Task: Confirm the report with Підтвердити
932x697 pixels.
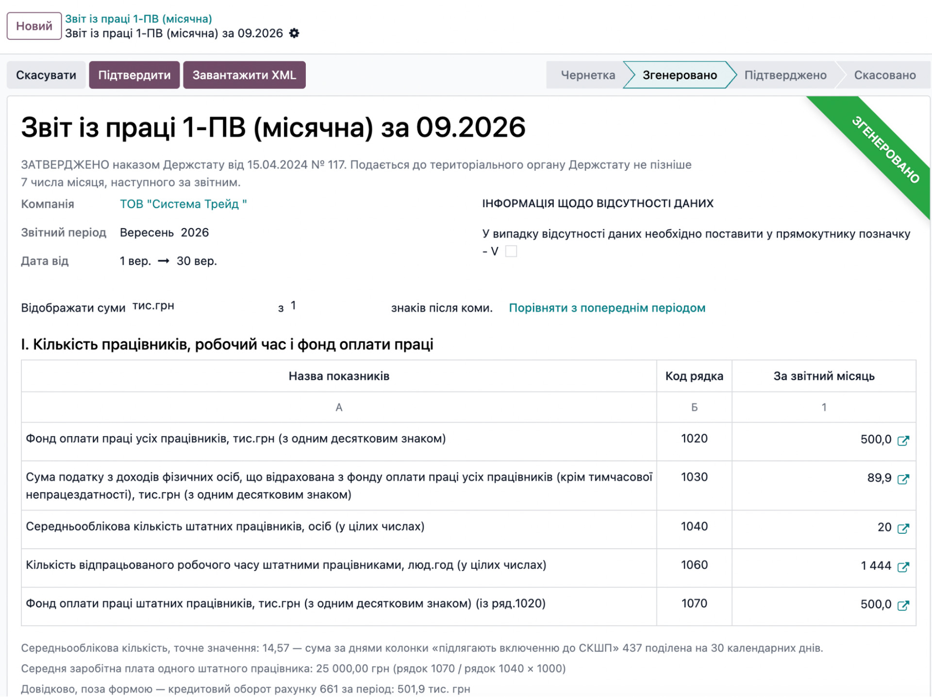Action: (134, 75)
